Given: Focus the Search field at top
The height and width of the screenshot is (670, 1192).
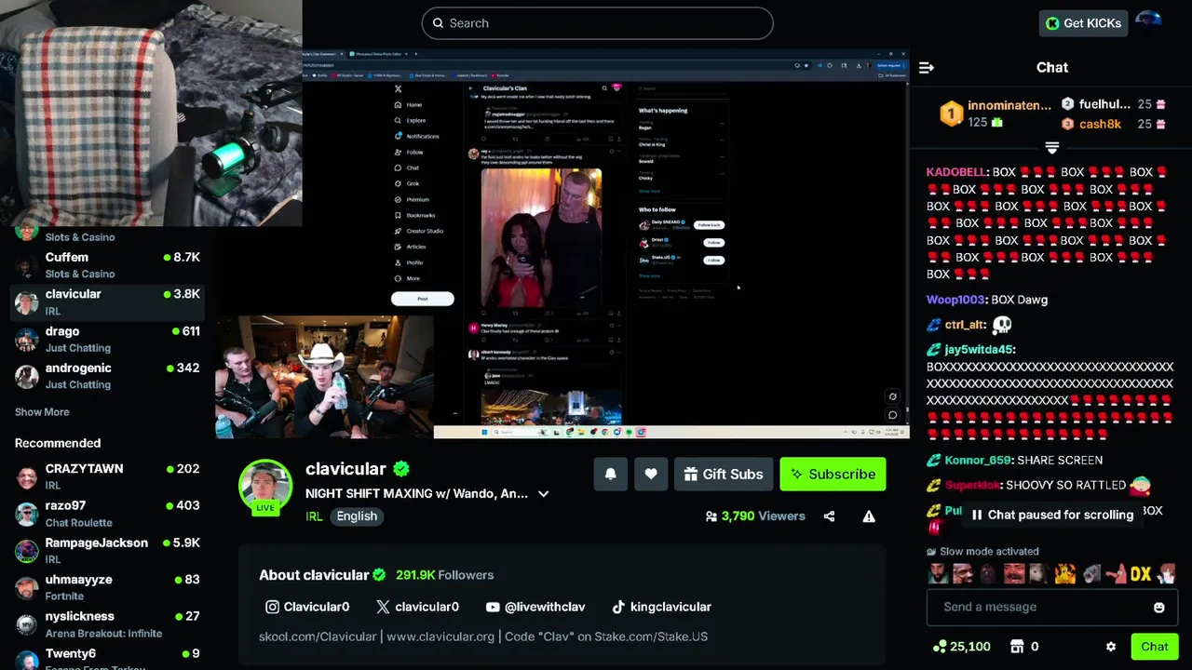Looking at the screenshot, I should click(x=597, y=23).
